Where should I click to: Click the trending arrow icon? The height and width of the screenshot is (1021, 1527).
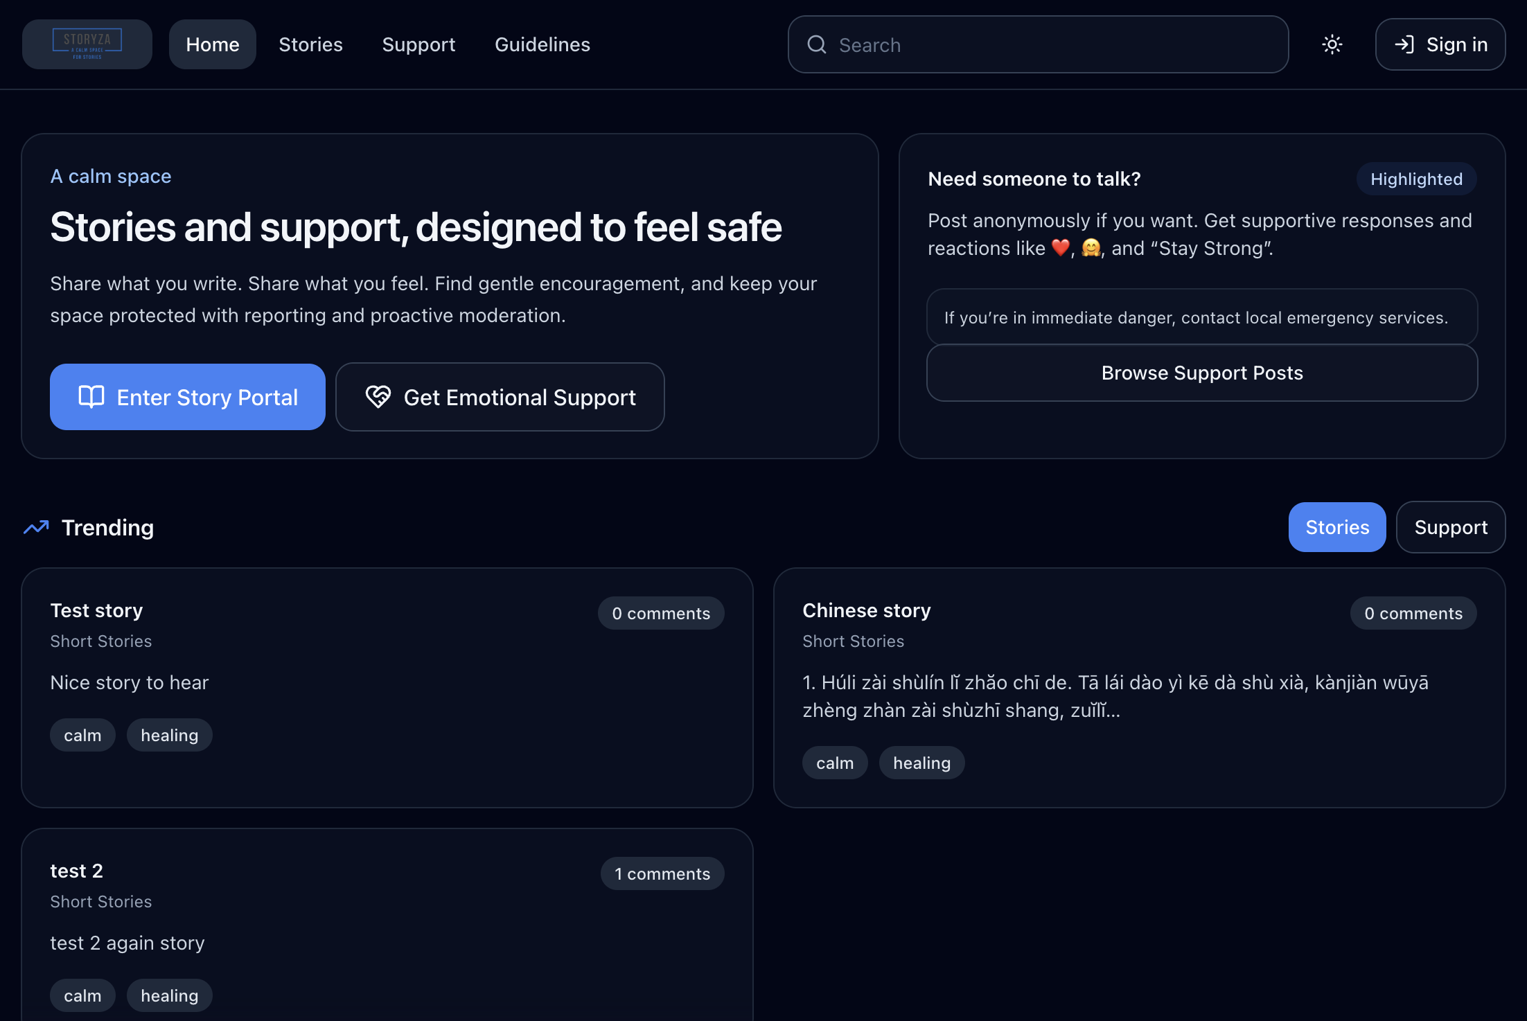(36, 528)
